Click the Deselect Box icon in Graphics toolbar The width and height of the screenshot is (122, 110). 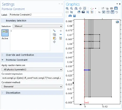(92, 12)
